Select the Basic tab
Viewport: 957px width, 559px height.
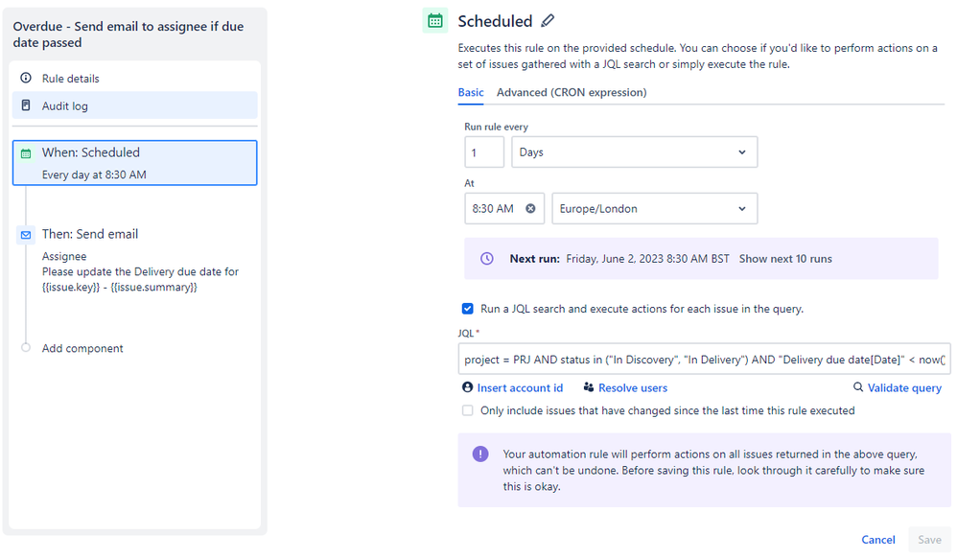[x=471, y=93]
